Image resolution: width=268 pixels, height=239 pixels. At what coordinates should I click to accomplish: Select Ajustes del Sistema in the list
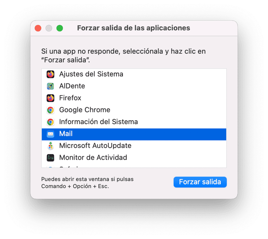click(134, 74)
